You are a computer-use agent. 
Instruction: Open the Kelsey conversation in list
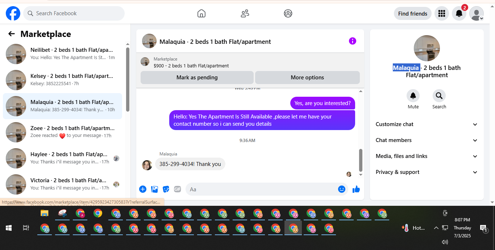(x=62, y=80)
